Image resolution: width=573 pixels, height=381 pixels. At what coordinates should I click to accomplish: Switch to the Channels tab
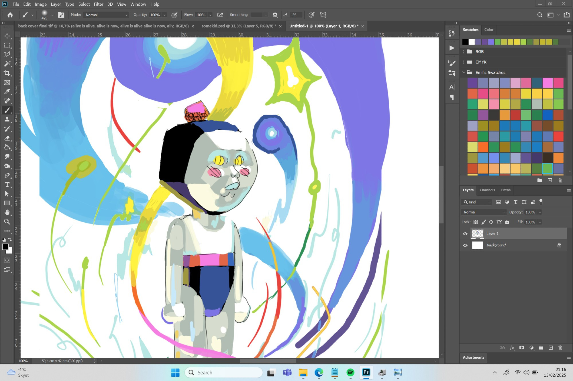click(487, 190)
